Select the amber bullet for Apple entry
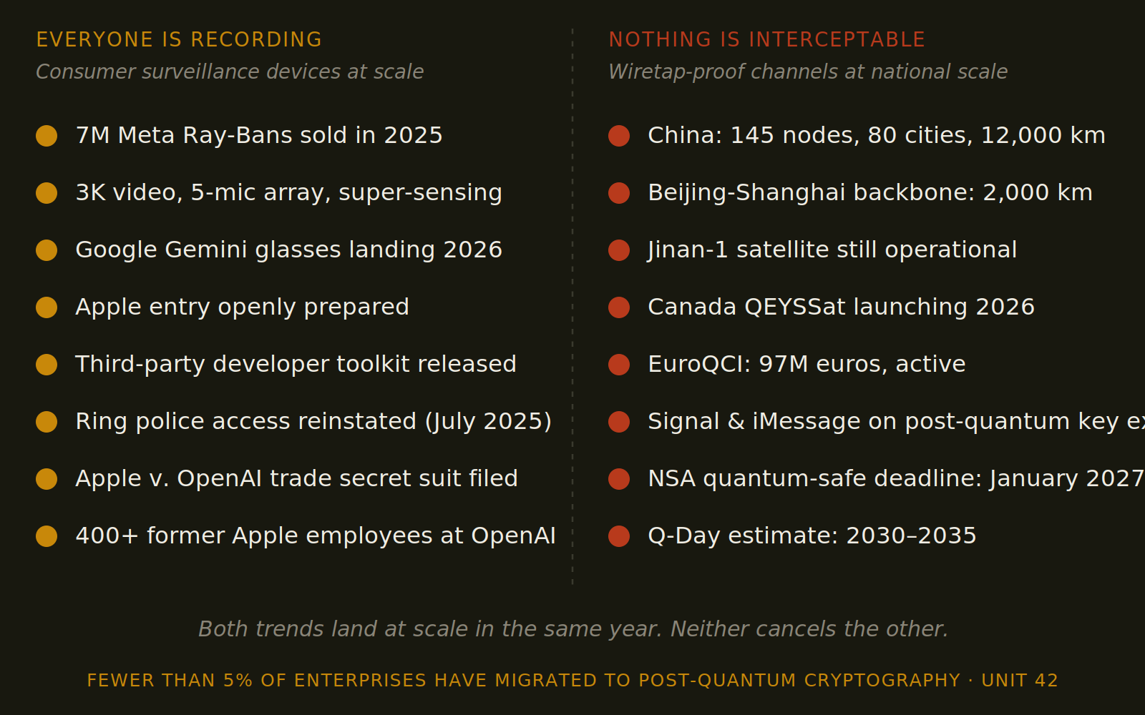This screenshot has width=1145, height=715. 47,307
